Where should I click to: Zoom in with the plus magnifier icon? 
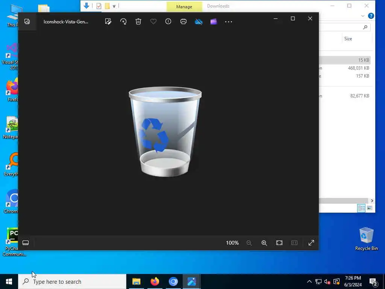click(264, 243)
